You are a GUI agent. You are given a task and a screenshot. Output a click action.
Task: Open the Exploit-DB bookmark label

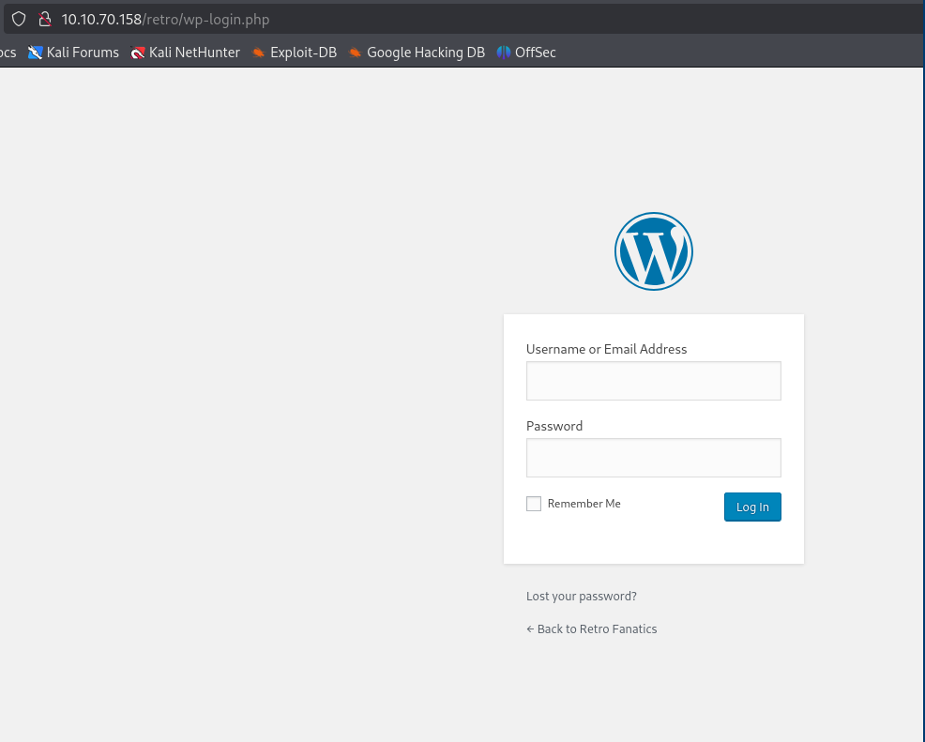click(303, 53)
